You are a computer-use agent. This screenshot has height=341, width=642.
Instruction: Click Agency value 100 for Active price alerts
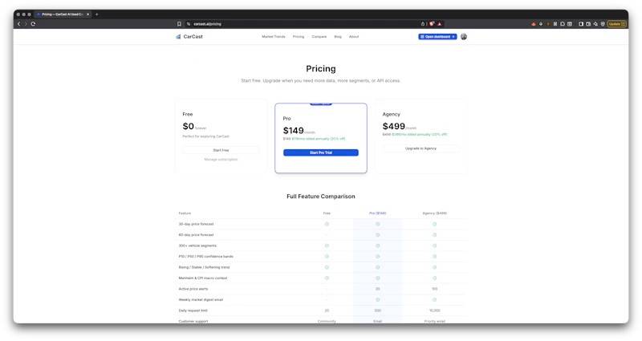(434, 289)
